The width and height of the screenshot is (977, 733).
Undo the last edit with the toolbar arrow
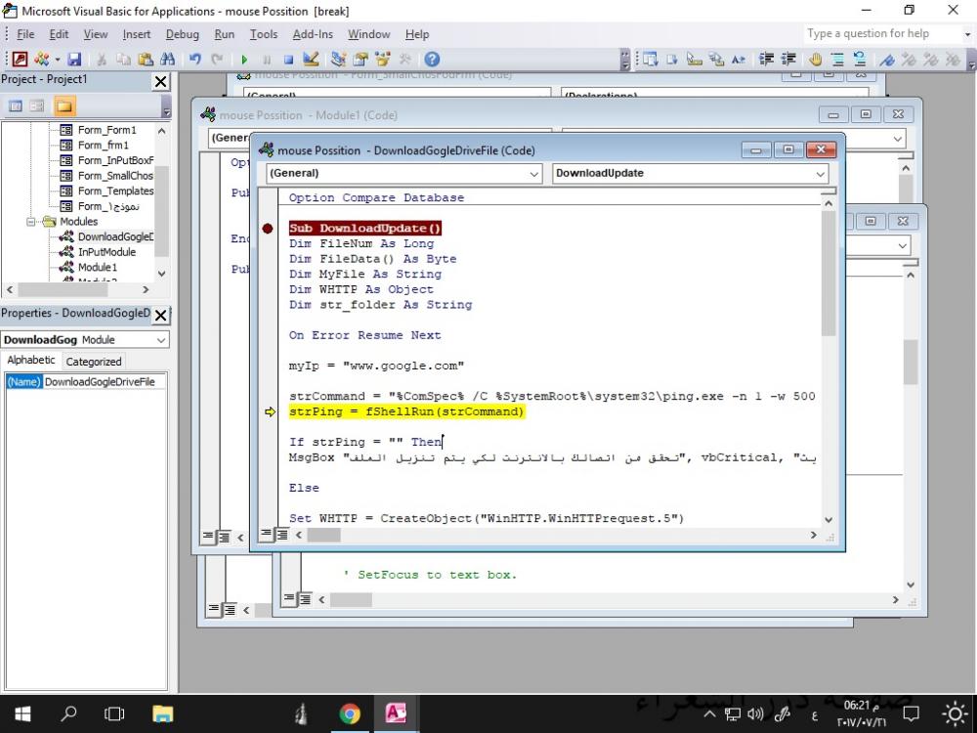pyautogui.click(x=195, y=60)
